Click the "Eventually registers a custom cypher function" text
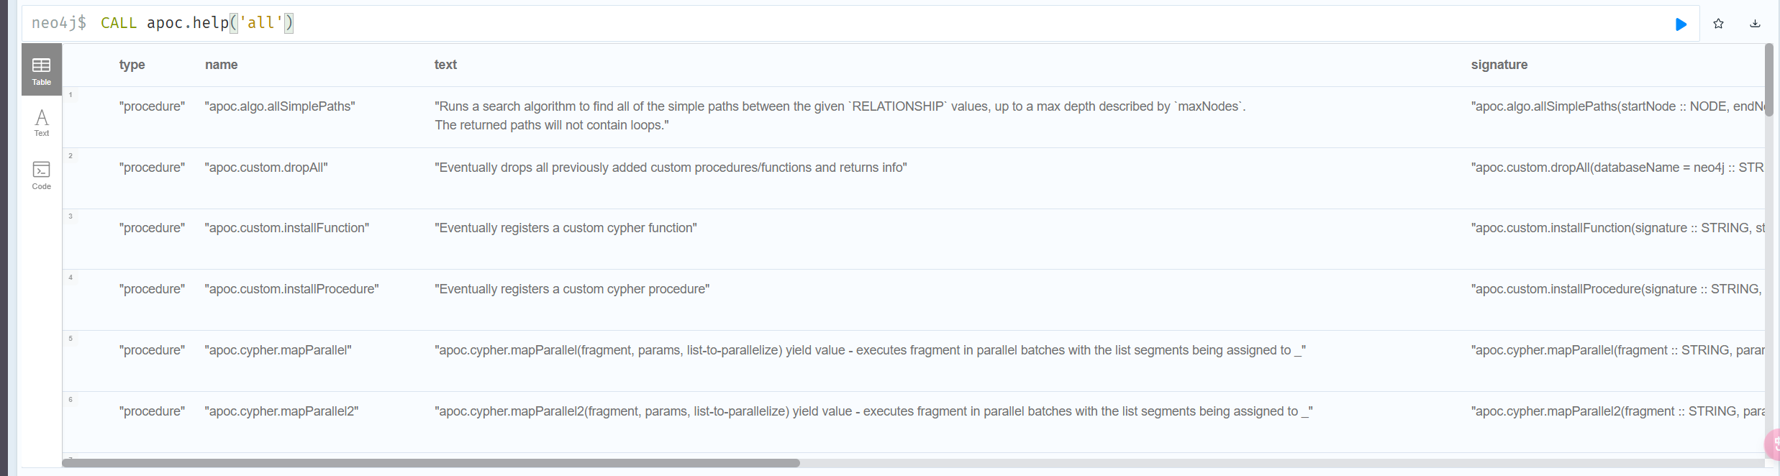 [566, 228]
